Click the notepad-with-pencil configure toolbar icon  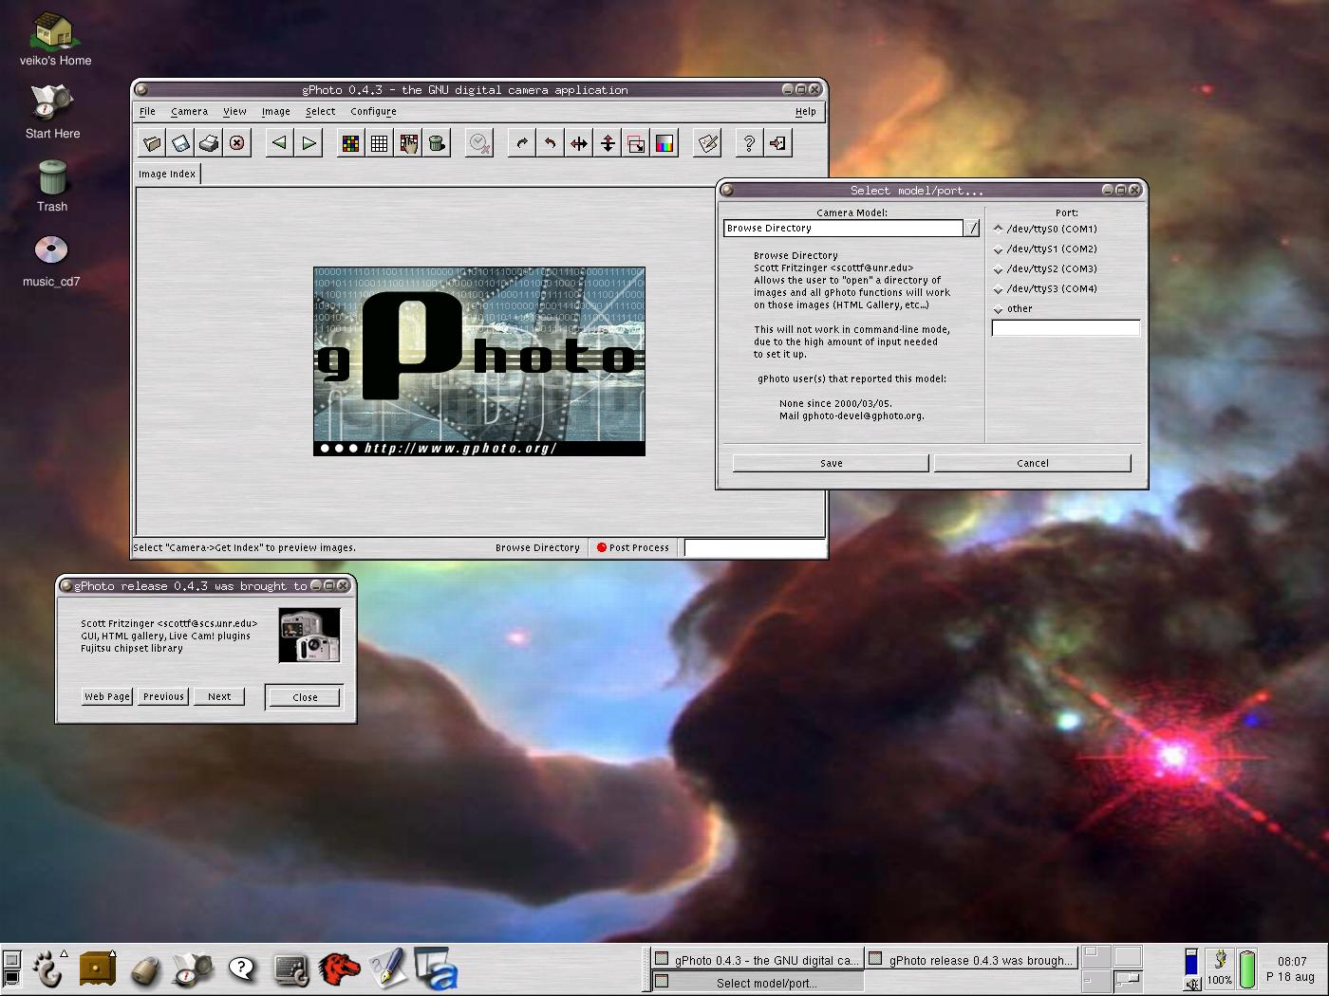(707, 143)
